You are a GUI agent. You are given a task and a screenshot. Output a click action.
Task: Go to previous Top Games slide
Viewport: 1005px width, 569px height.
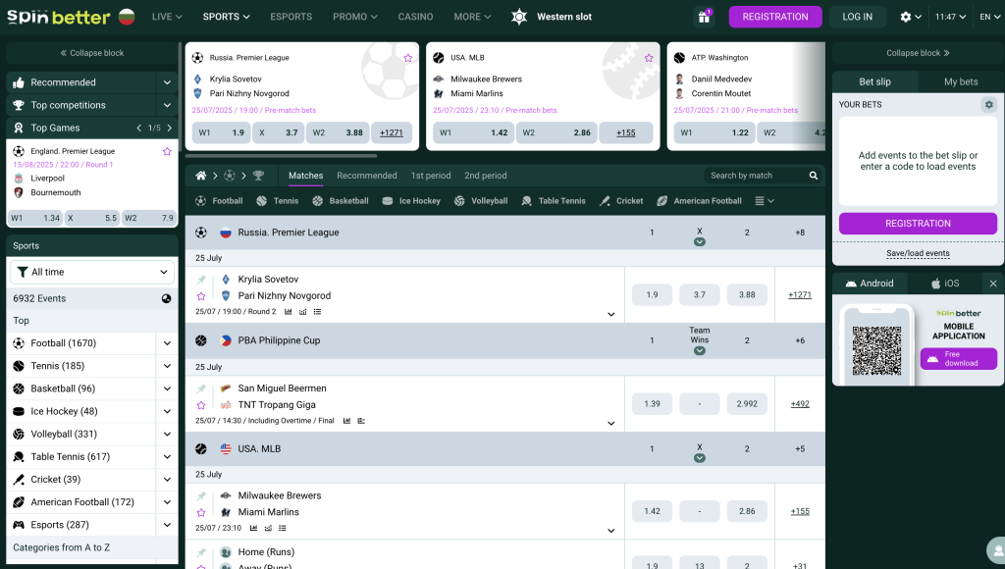click(x=139, y=129)
